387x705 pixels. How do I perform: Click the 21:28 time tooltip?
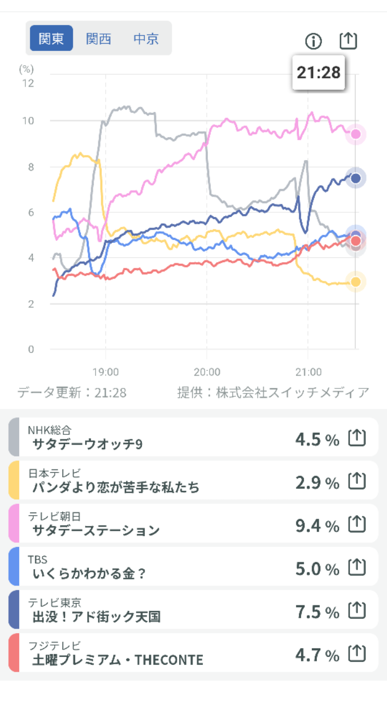point(319,72)
